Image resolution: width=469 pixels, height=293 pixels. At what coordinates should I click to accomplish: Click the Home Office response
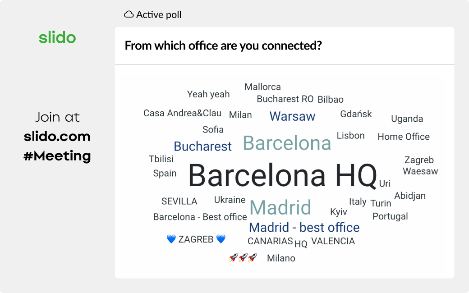(404, 137)
